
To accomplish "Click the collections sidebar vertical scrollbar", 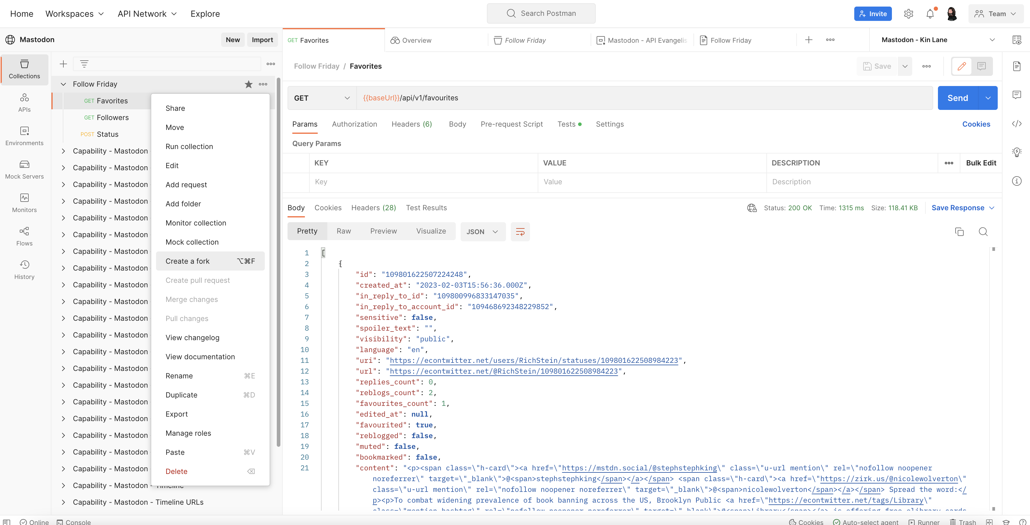I will click(x=278, y=264).
